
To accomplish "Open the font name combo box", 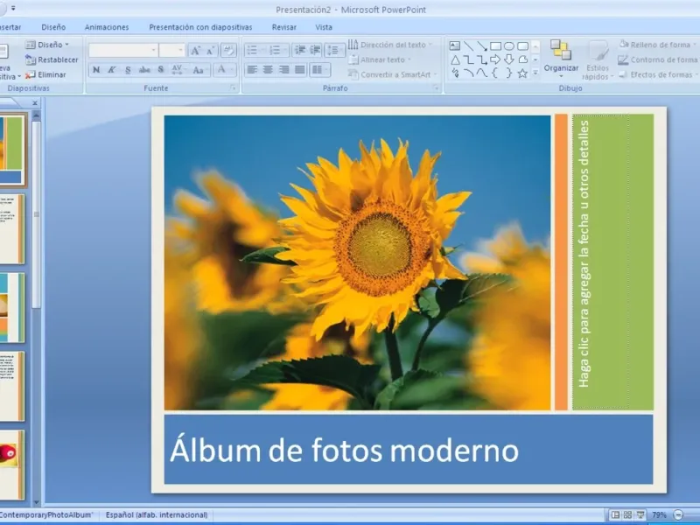I will [x=122, y=50].
